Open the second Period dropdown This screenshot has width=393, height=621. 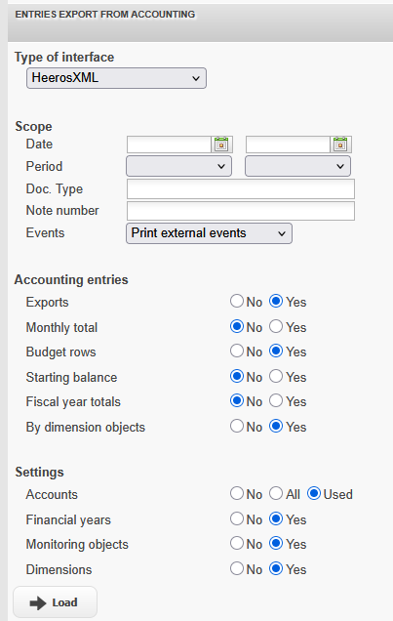[297, 166]
